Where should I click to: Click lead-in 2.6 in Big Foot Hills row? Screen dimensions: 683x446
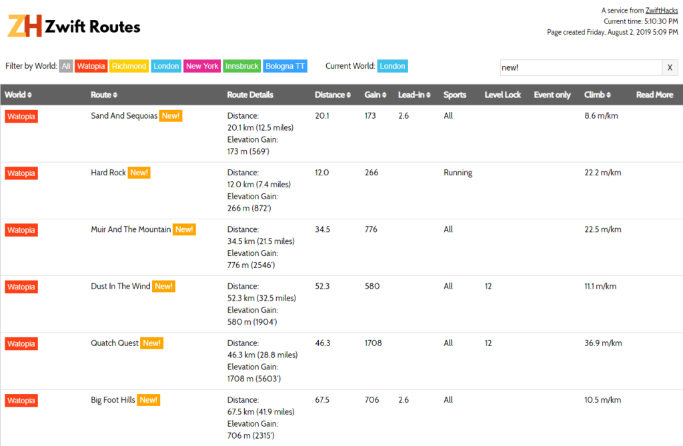(x=404, y=400)
